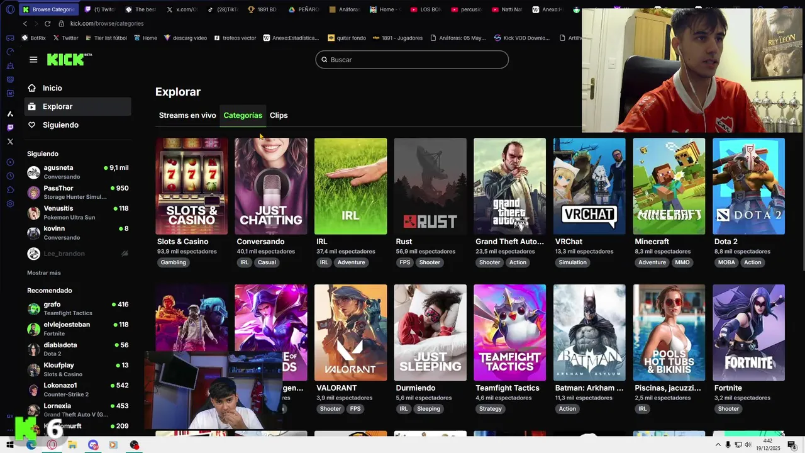Switch to the x.com browser tab

[x=182, y=9]
